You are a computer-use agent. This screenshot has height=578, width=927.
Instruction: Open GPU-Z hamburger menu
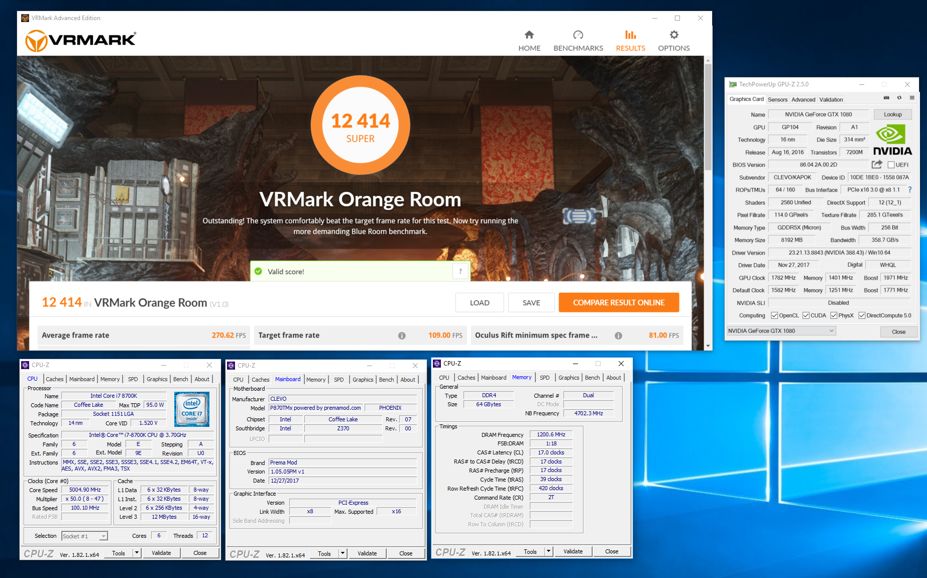tap(912, 98)
